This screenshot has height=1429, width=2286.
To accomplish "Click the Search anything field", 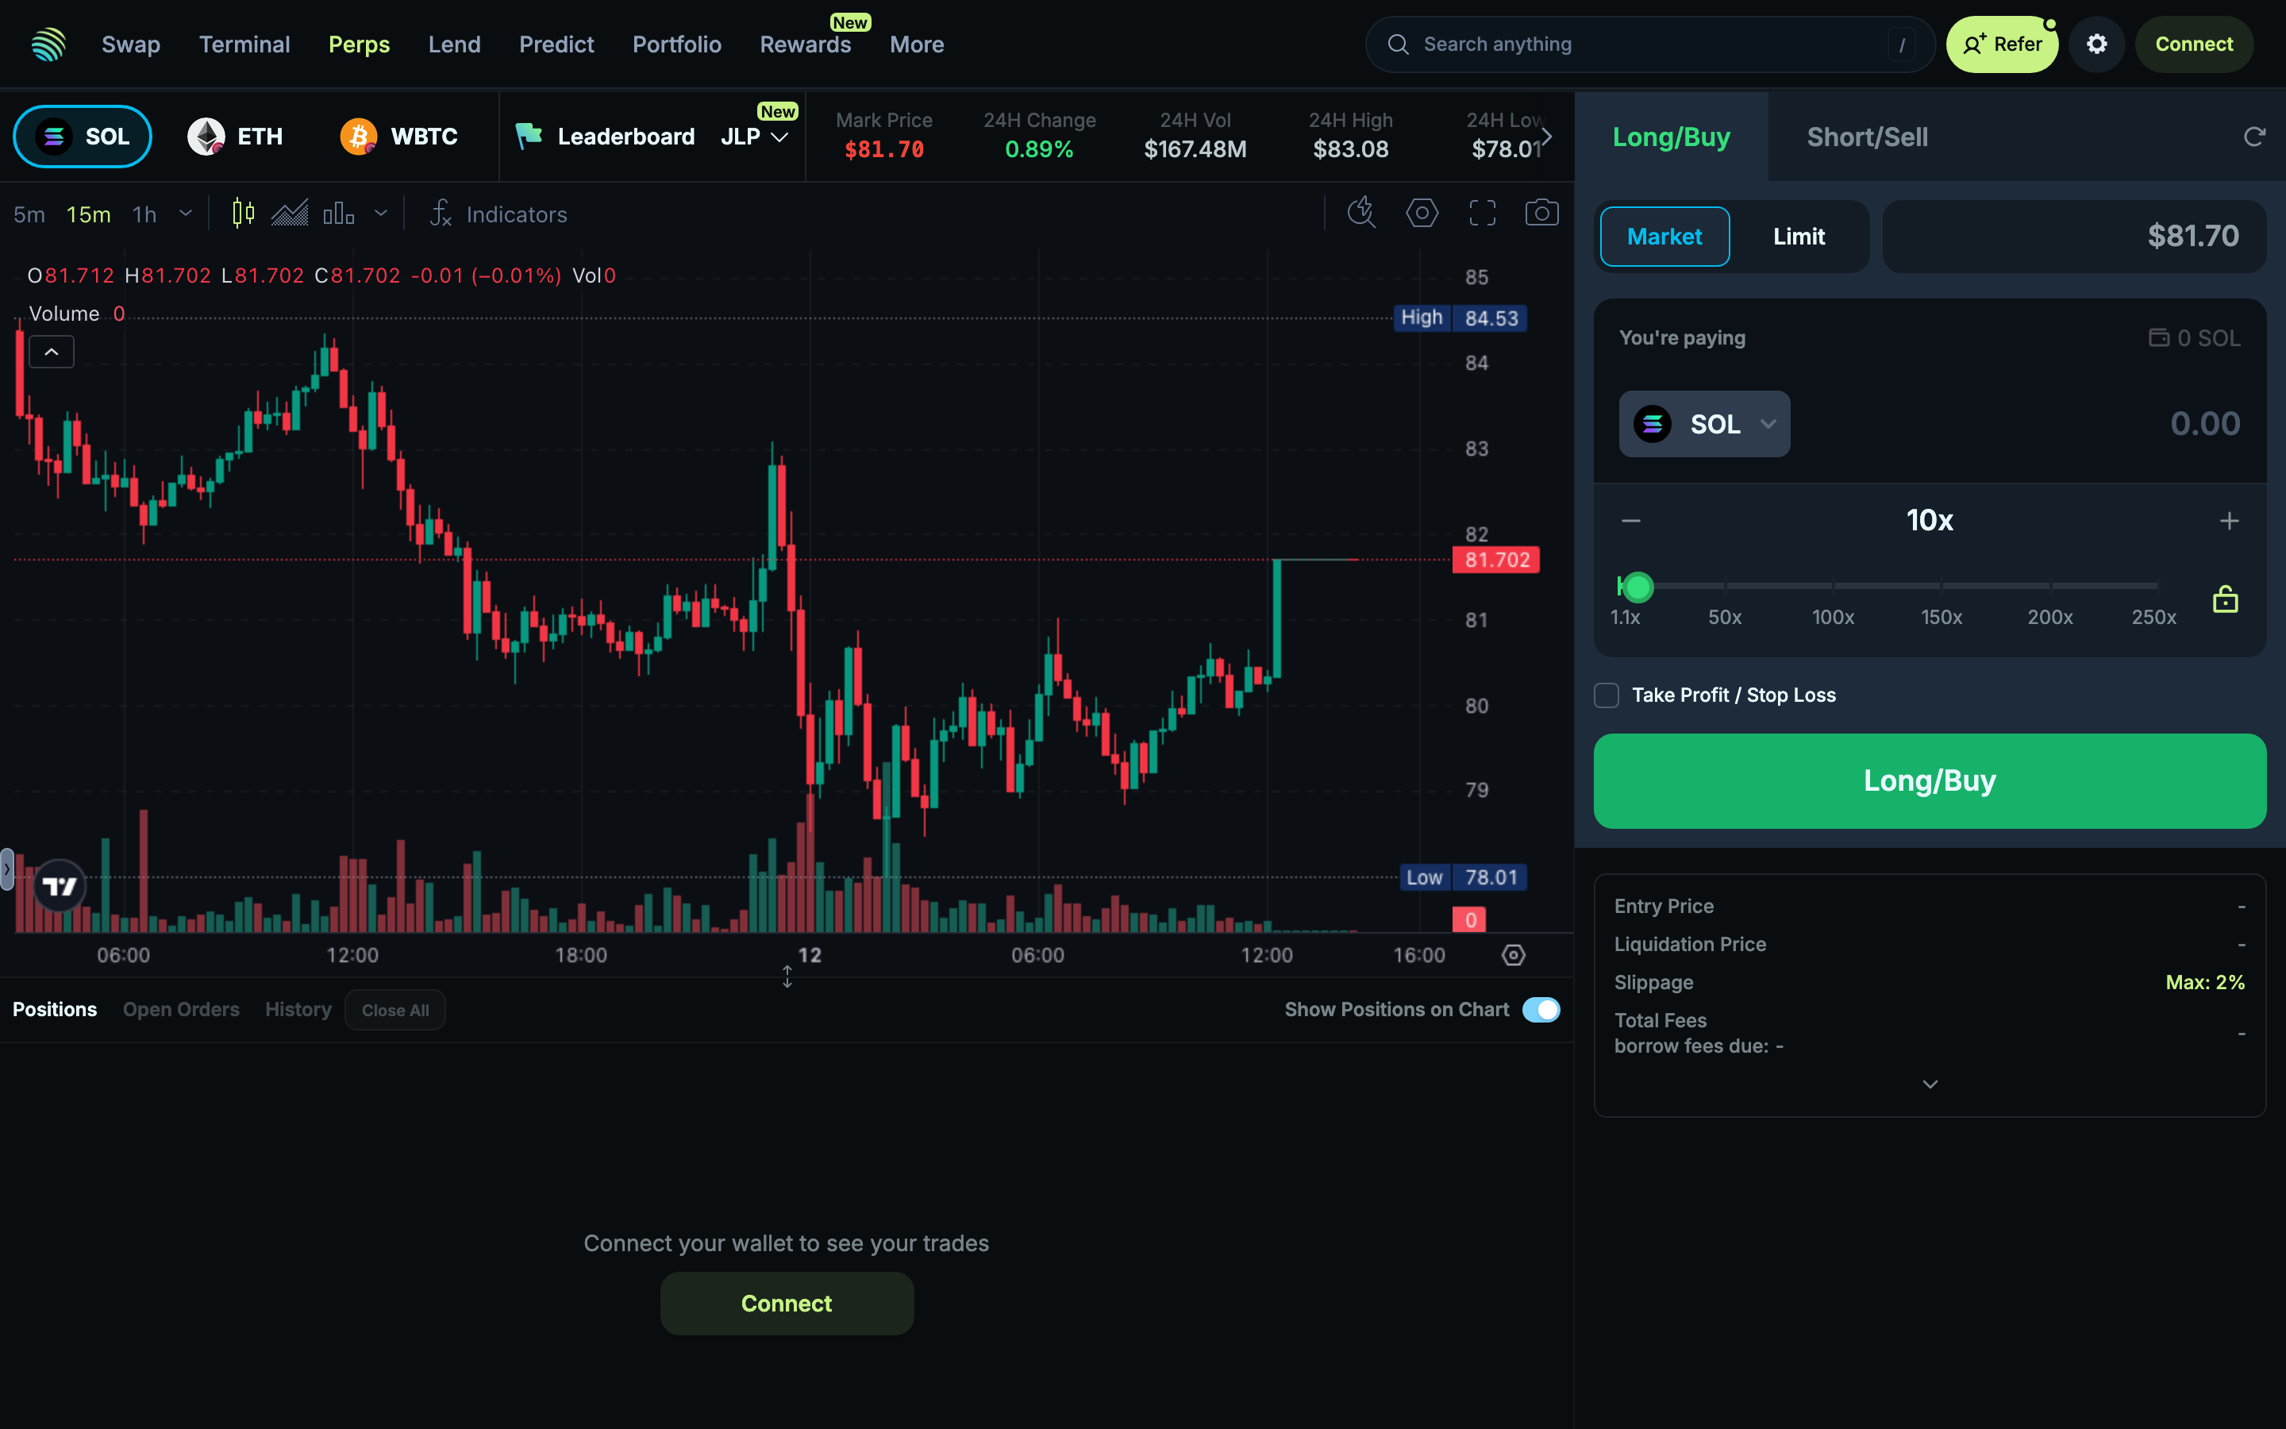I will [1649, 44].
